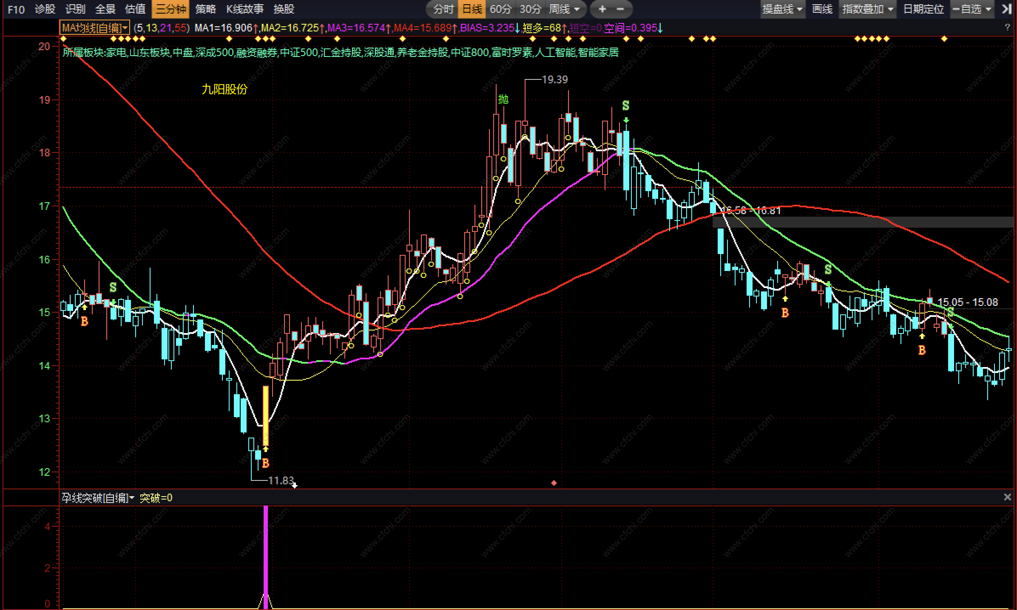Click the 日期定位 button
Viewport: 1017px width, 610px height.
923,9
